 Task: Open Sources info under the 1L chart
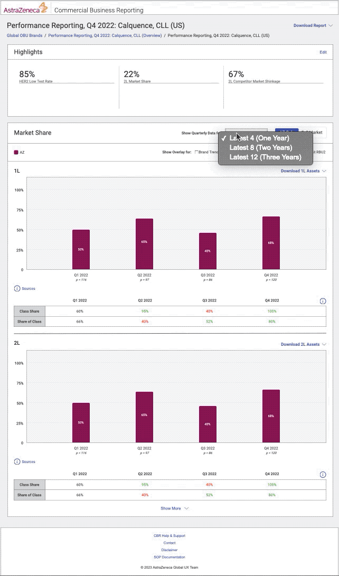pyautogui.click(x=25, y=289)
